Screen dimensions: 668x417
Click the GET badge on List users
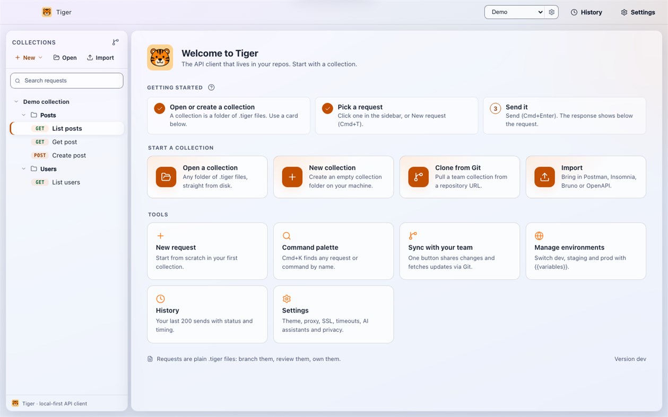tap(40, 182)
